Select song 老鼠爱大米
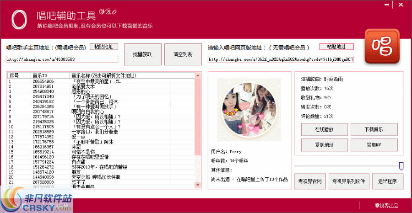 [x=83, y=86]
